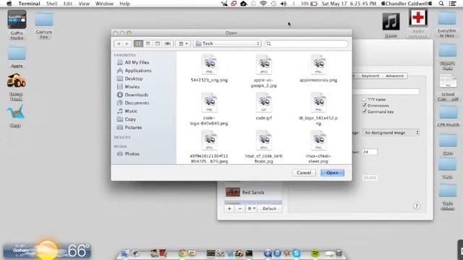
Task: Select Music in the sidebar
Action: coord(127,111)
